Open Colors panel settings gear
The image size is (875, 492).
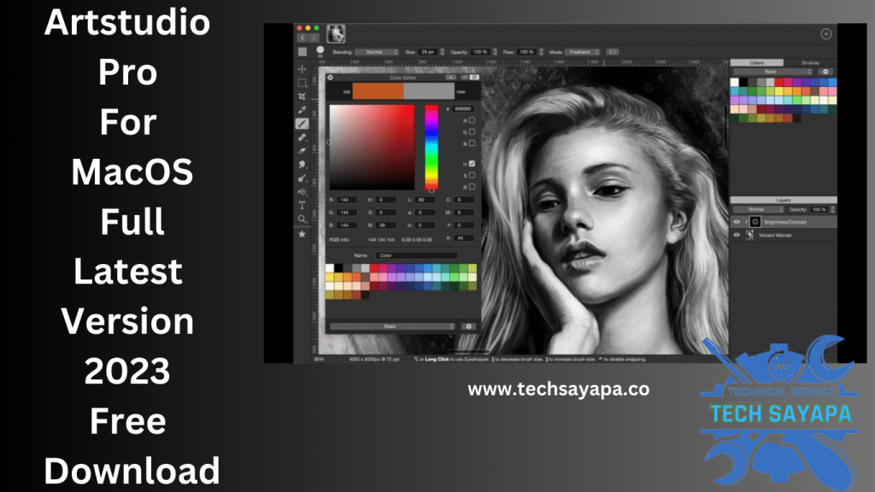coord(825,72)
